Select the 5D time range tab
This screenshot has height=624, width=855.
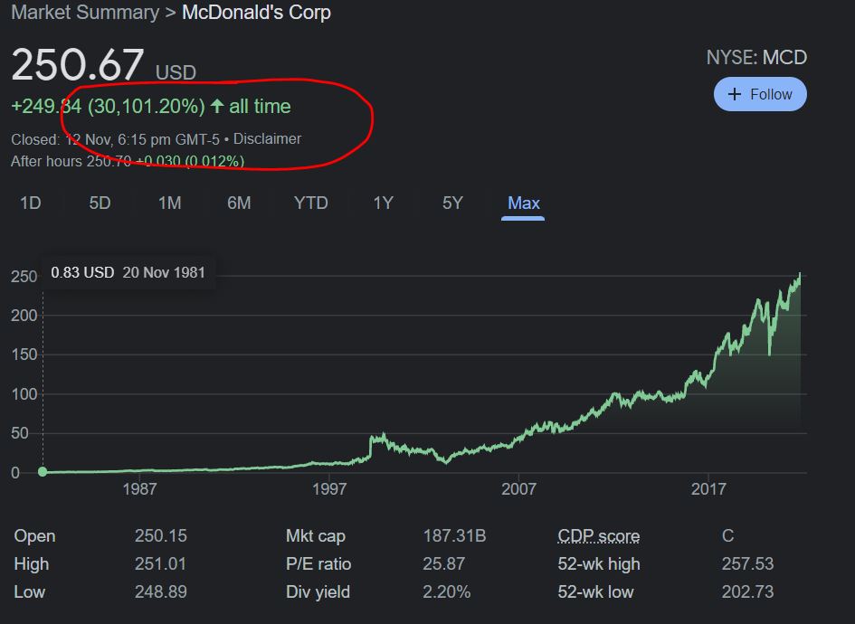pyautogui.click(x=100, y=203)
